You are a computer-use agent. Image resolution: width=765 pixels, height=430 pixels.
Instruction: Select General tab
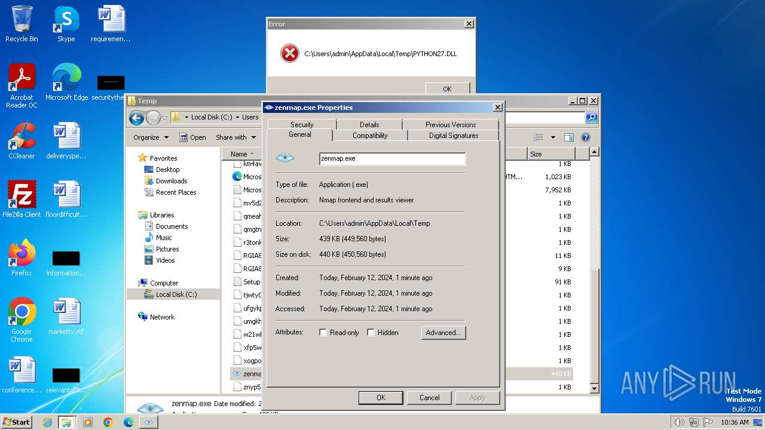click(x=299, y=135)
